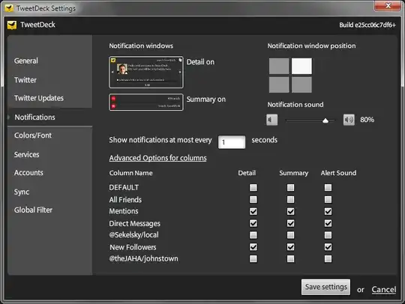405x304 pixels.
Task: Select top-left notification window position
Action: (279, 66)
